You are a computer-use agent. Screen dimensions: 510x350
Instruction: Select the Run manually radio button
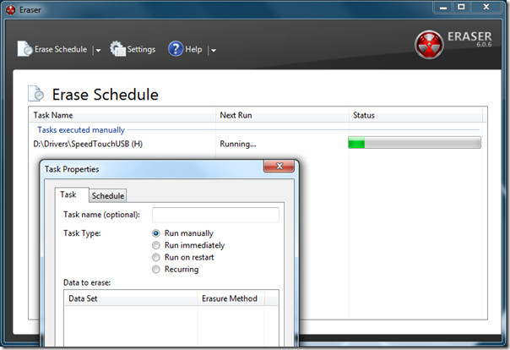156,233
